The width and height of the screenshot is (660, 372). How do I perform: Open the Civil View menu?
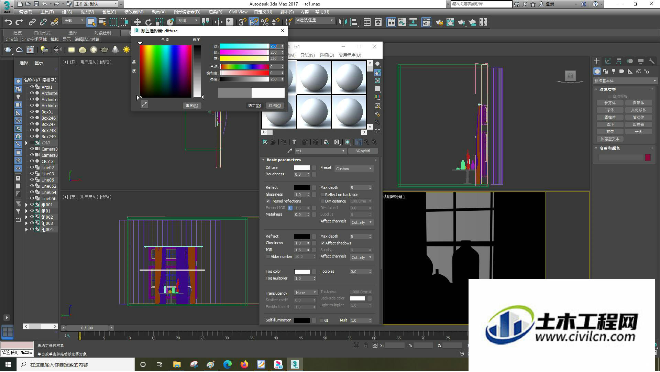(x=238, y=12)
